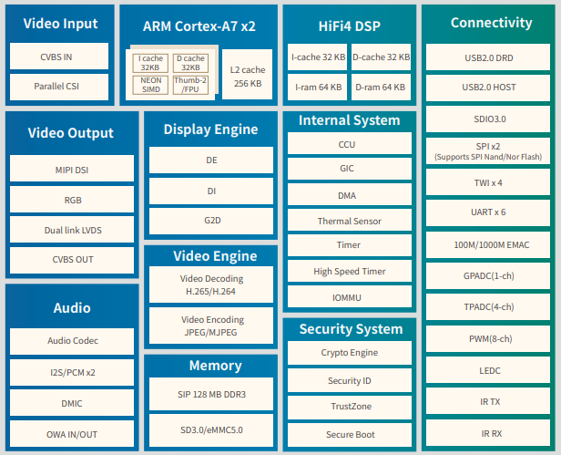Select the Parallel CSI box
This screenshot has width=561, height=455.
(x=56, y=88)
